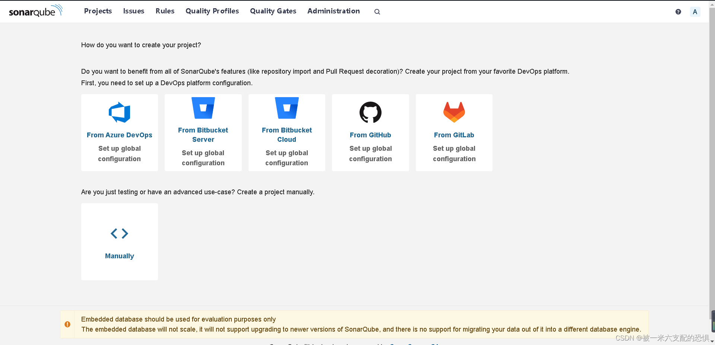Click GitLab 'Set up global configuration' text
The height and width of the screenshot is (345, 715).
454,154
